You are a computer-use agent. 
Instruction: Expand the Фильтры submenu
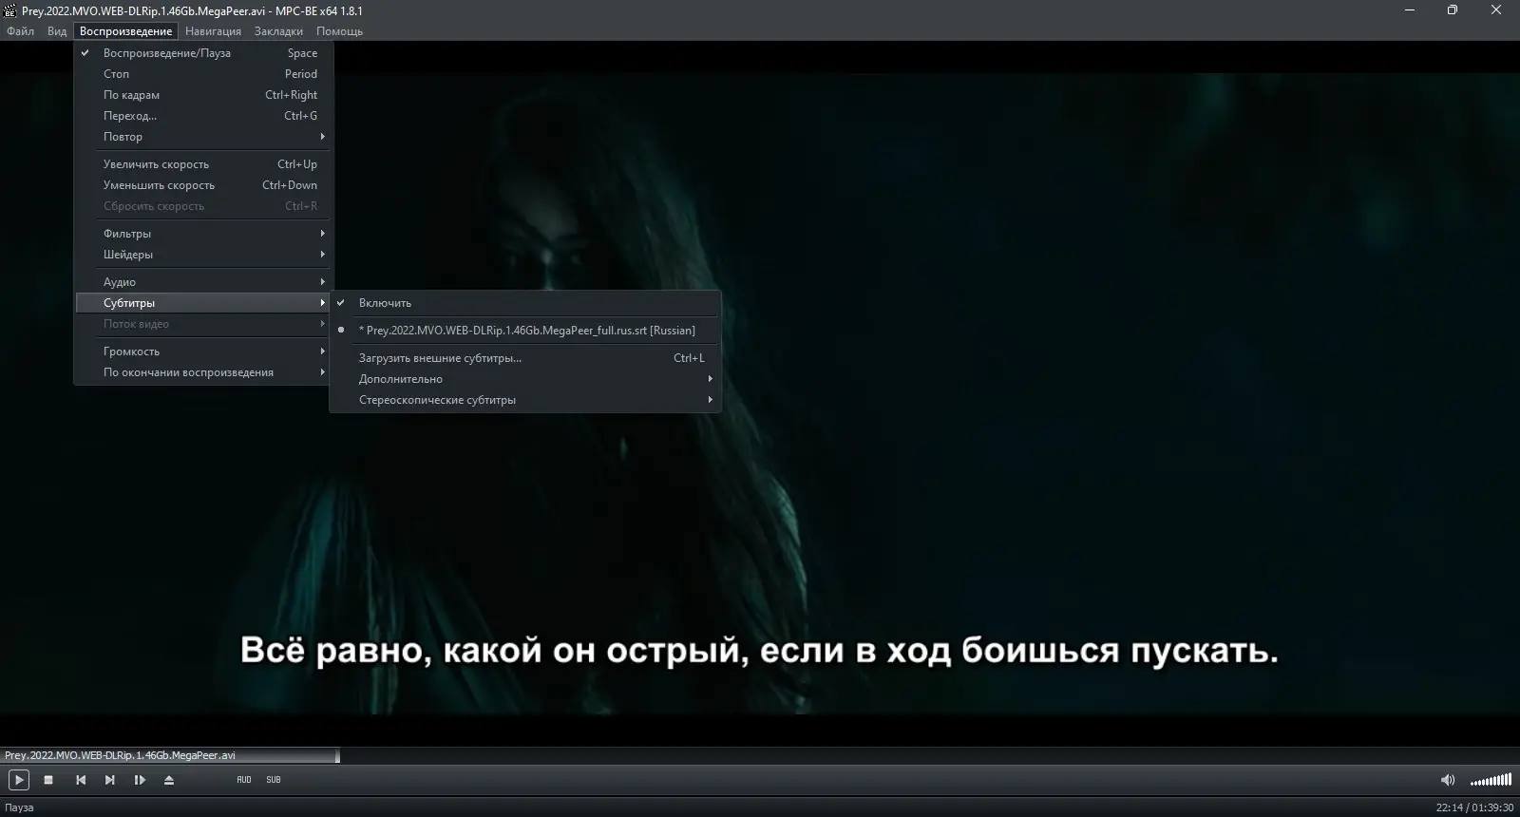pyautogui.click(x=203, y=234)
